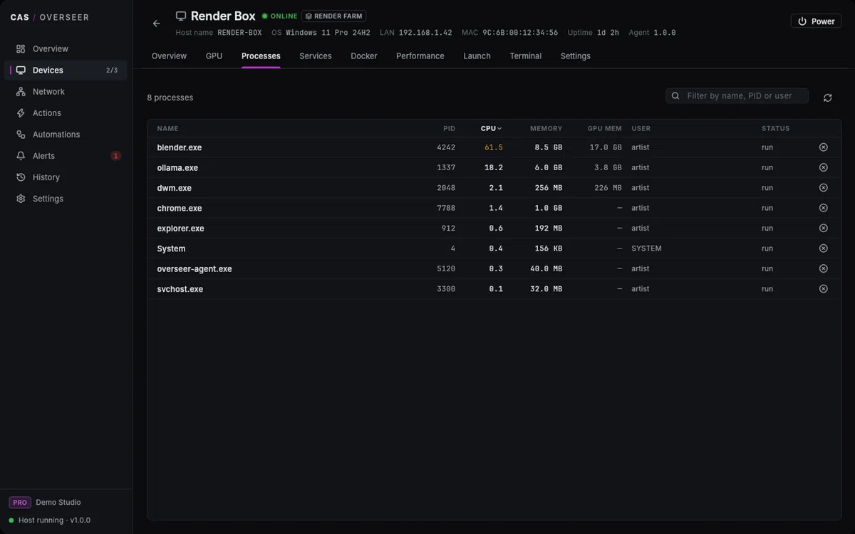The width and height of the screenshot is (855, 534).
Task: Open History in the sidebar
Action: (66, 177)
